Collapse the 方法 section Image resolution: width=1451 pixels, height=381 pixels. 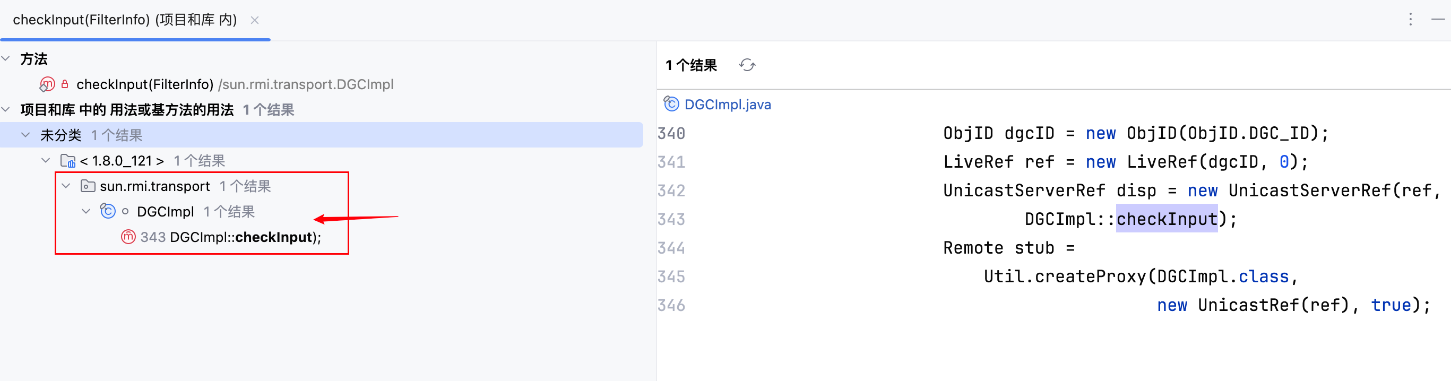click(x=6, y=58)
